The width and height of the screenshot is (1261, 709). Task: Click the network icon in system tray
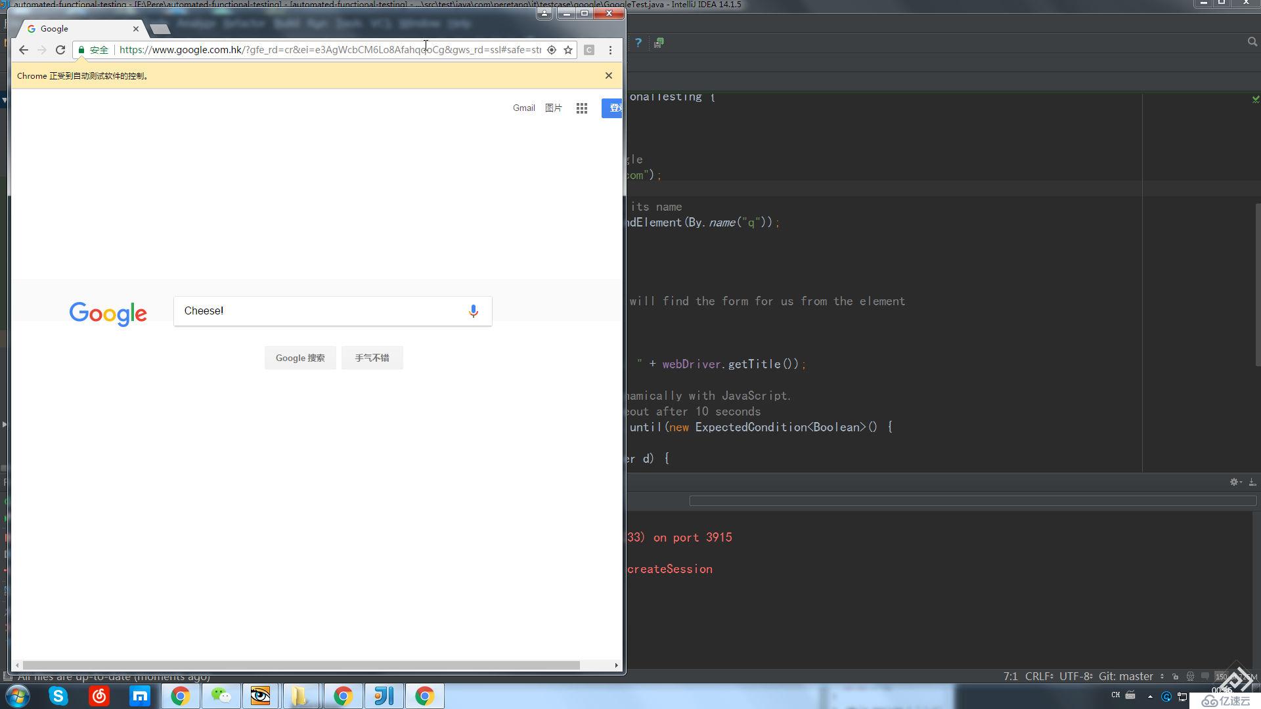point(1182,697)
